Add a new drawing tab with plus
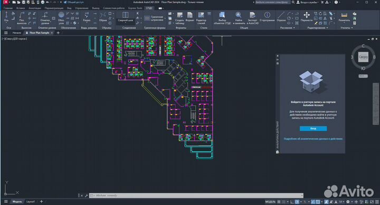The image size is (380, 205). [x=58, y=33]
